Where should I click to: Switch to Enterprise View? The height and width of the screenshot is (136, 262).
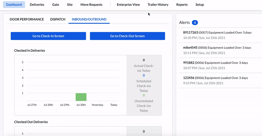(128, 5)
